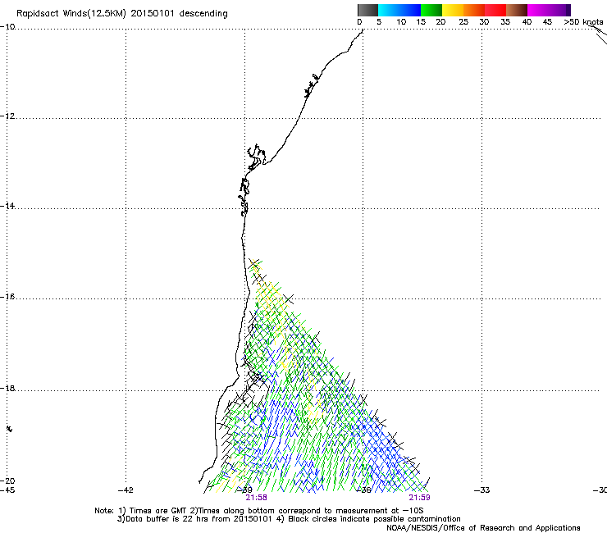Viewport: 607px width, 533px height.
Task: Click the '-14' latitude axis label
Action: coord(7,206)
